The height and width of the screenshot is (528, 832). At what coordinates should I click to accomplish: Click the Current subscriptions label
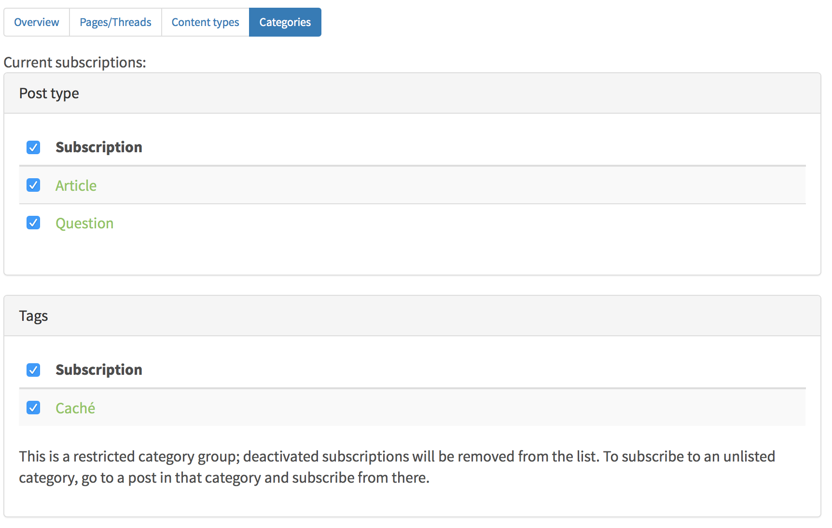pyautogui.click(x=75, y=63)
